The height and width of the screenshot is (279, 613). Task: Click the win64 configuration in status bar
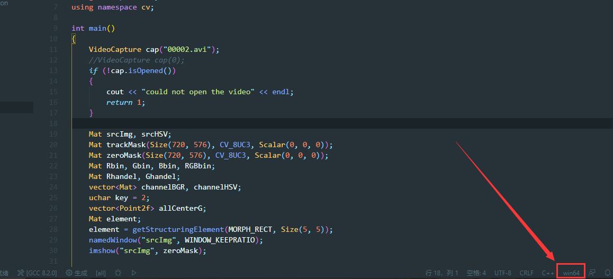571,273
